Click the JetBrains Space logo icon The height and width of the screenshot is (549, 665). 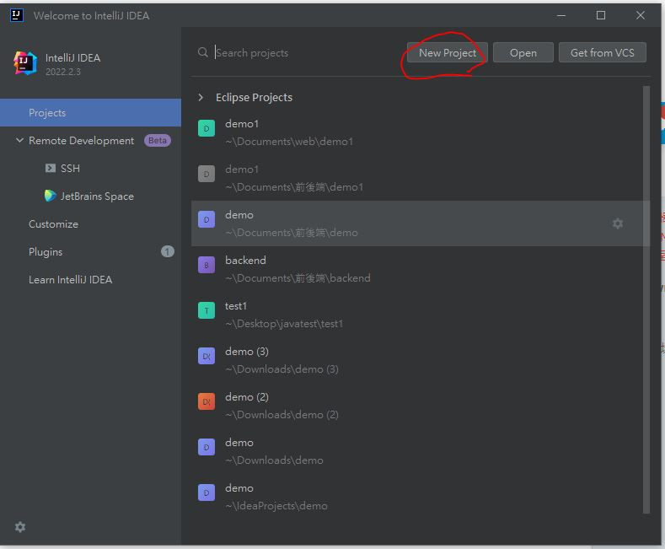click(50, 196)
